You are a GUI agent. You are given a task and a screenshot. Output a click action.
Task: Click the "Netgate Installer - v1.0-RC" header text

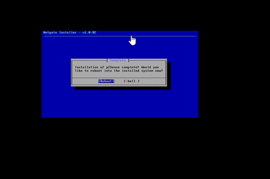click(x=70, y=32)
